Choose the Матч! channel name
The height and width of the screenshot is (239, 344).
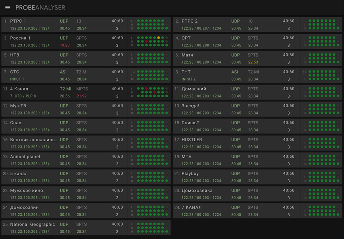[x=188, y=55]
